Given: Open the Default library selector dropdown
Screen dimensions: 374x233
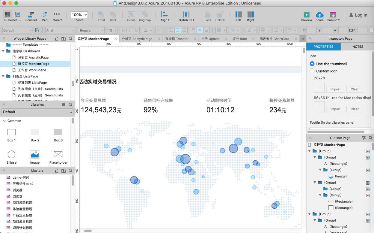Looking at the screenshot, I should click(x=37, y=112).
